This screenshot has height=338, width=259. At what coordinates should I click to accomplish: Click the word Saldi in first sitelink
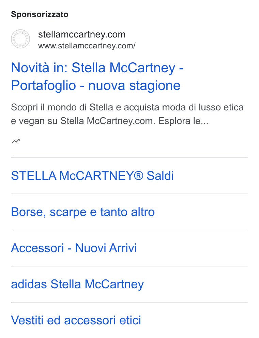pos(160,176)
